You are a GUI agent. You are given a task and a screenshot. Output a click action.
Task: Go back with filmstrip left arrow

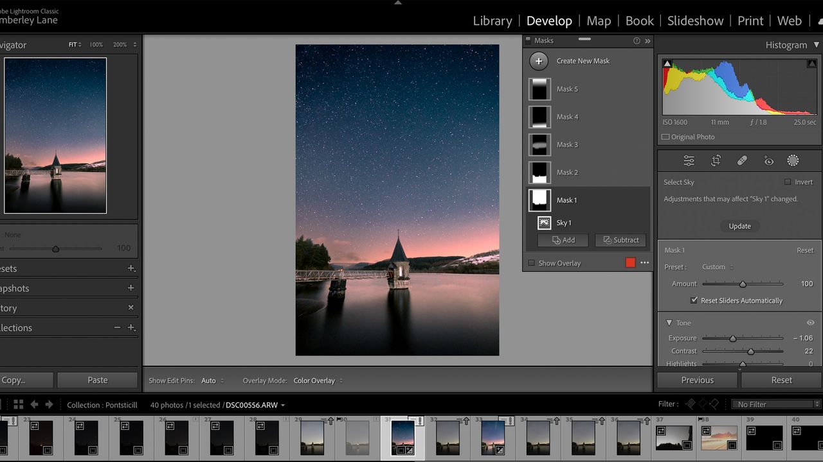tap(34, 404)
